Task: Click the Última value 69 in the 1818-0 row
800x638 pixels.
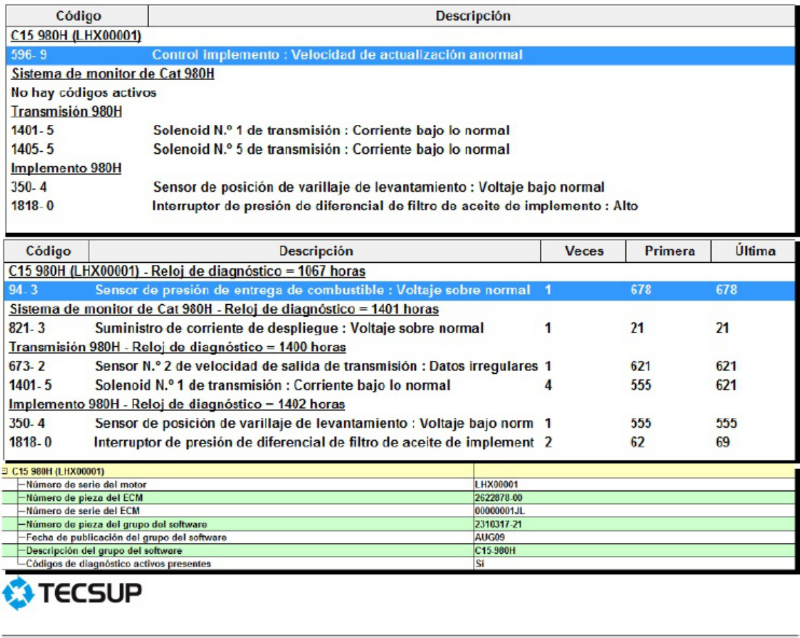Action: (723, 443)
